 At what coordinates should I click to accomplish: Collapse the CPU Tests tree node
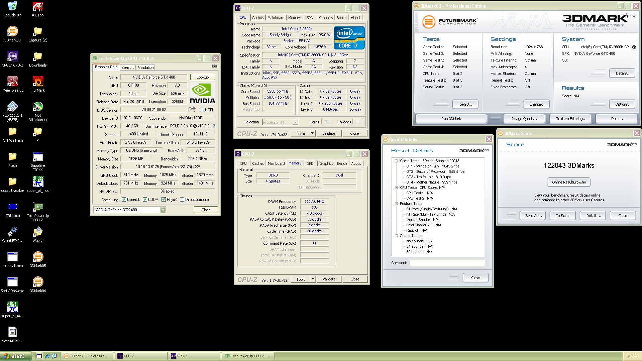tap(396, 188)
